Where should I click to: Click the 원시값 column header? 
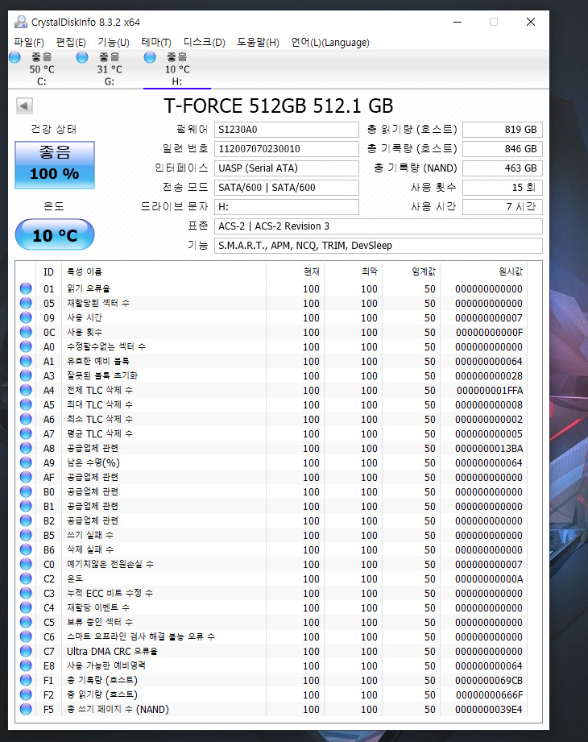coord(484,272)
